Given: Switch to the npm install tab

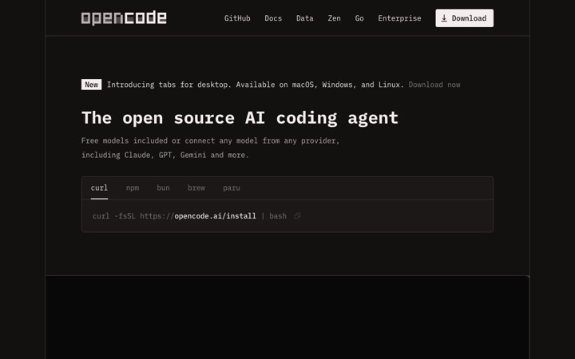Looking at the screenshot, I should (x=133, y=188).
